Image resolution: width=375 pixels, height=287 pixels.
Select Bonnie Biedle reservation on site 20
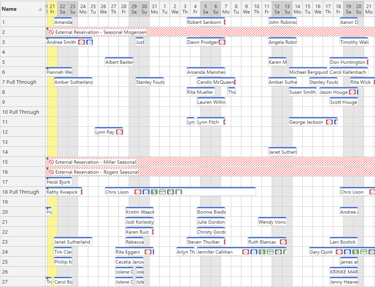coord(211,212)
